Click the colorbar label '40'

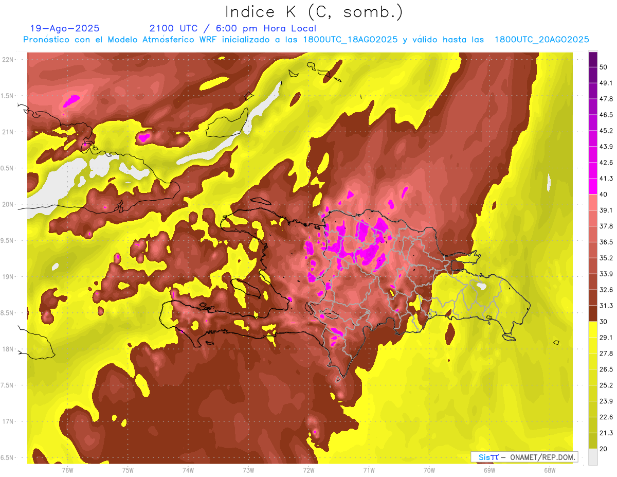pos(604,195)
